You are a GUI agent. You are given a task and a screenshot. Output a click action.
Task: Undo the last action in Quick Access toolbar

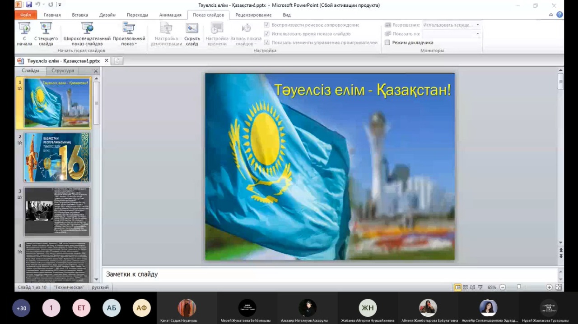click(38, 5)
